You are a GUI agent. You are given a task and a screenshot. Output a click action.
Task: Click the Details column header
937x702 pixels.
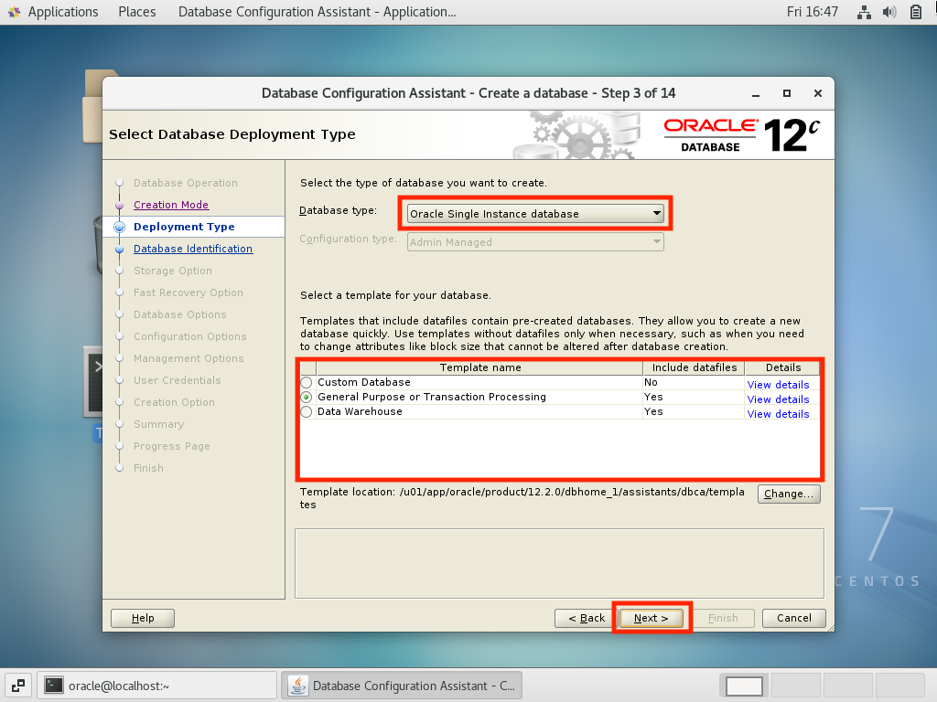783,367
